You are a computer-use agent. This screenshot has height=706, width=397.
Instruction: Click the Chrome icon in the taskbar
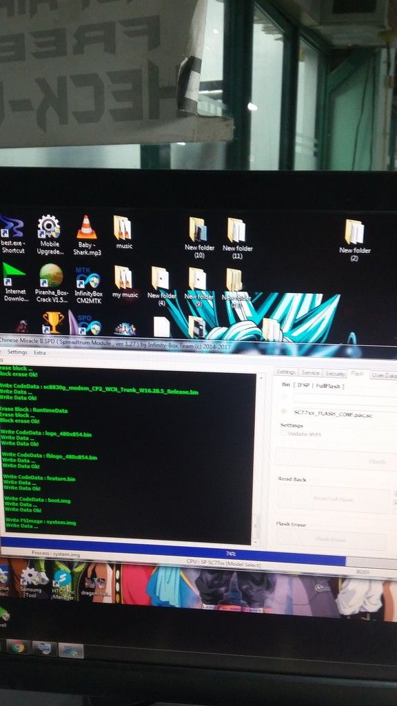(x=17, y=647)
